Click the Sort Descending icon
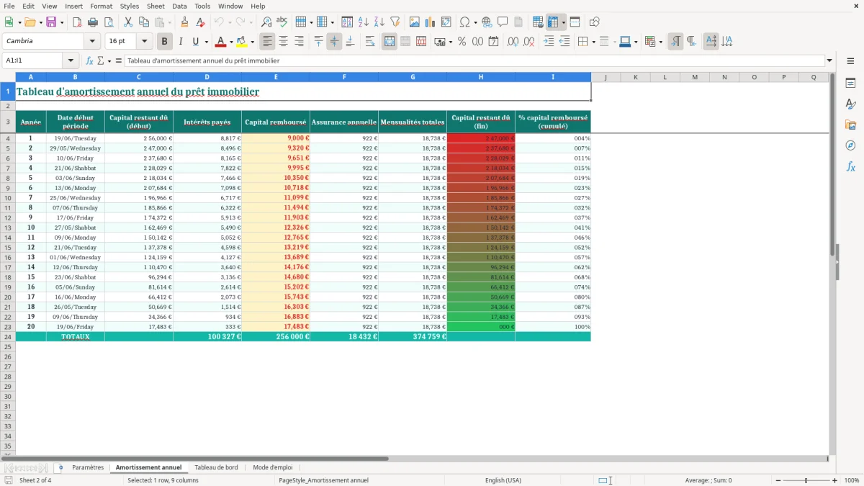This screenshot has height=486, width=864. coord(379,22)
